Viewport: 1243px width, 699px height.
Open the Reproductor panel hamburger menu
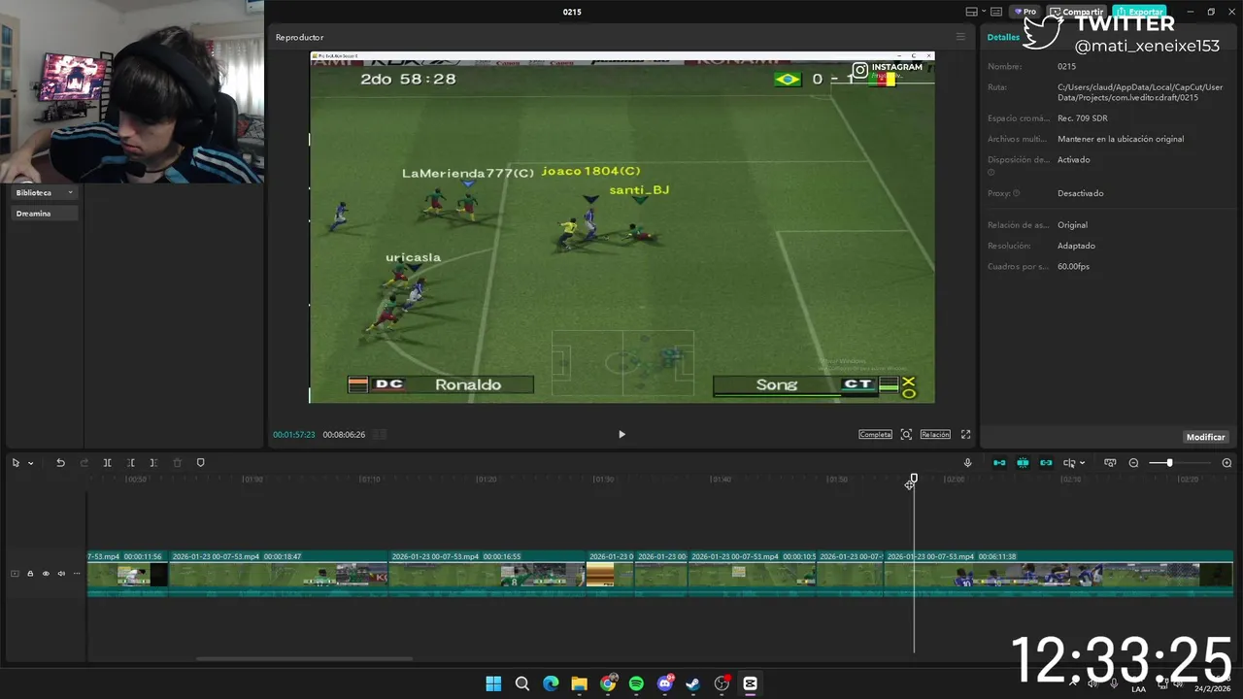pos(960,37)
